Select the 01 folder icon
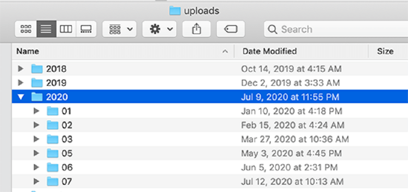The height and width of the screenshot is (192, 408). click(x=53, y=111)
